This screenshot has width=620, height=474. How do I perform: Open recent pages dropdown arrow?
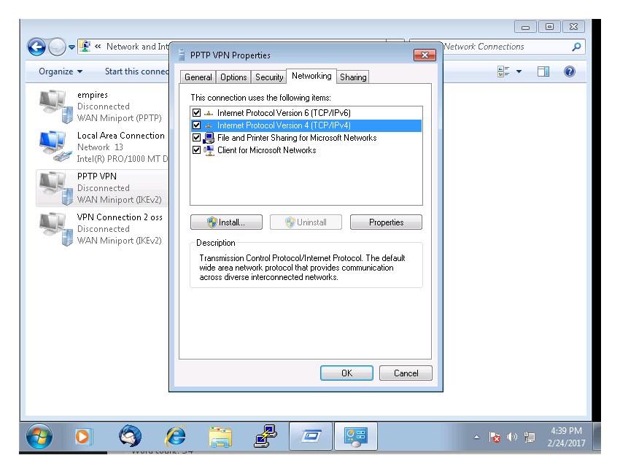71,47
